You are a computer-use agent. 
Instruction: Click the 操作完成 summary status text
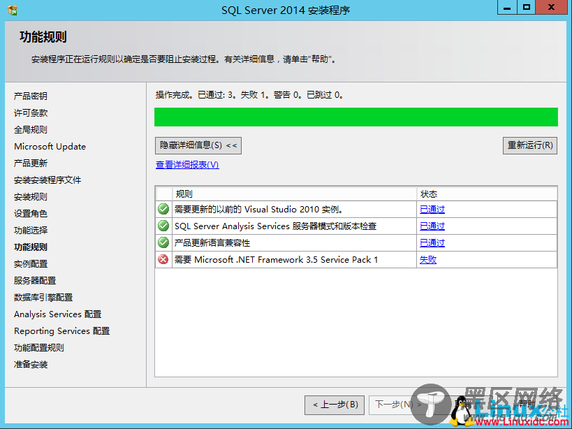(249, 95)
